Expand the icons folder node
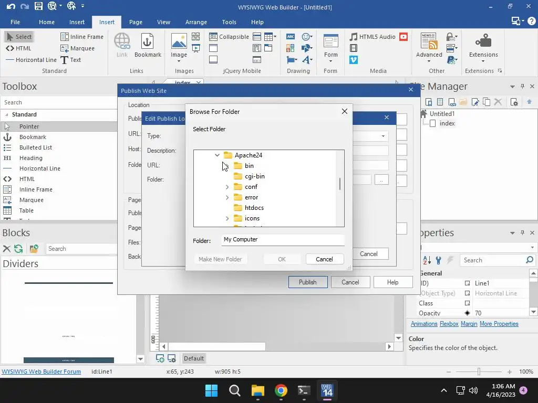This screenshot has height=403, width=538. tap(227, 219)
